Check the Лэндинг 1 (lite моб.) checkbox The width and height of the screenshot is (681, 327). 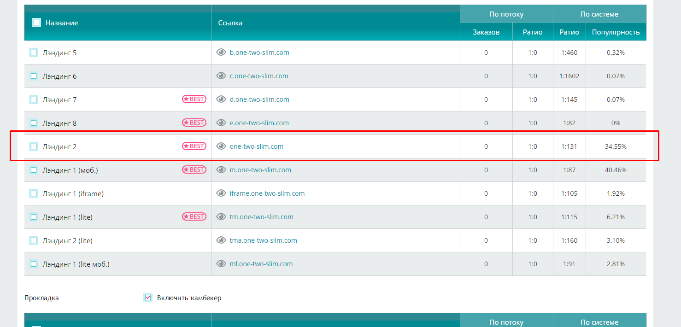point(34,264)
